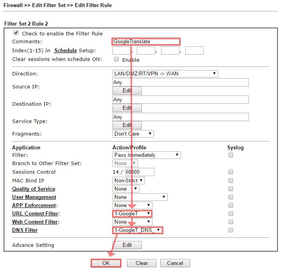Click the first Schedule index field
The image size is (281, 272).
tap(121, 51)
